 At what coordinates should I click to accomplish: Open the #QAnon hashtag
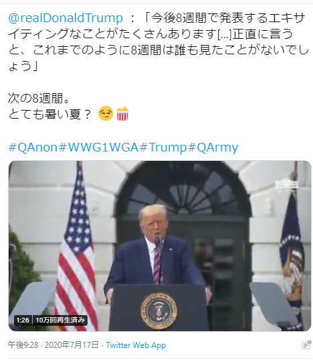(33, 147)
